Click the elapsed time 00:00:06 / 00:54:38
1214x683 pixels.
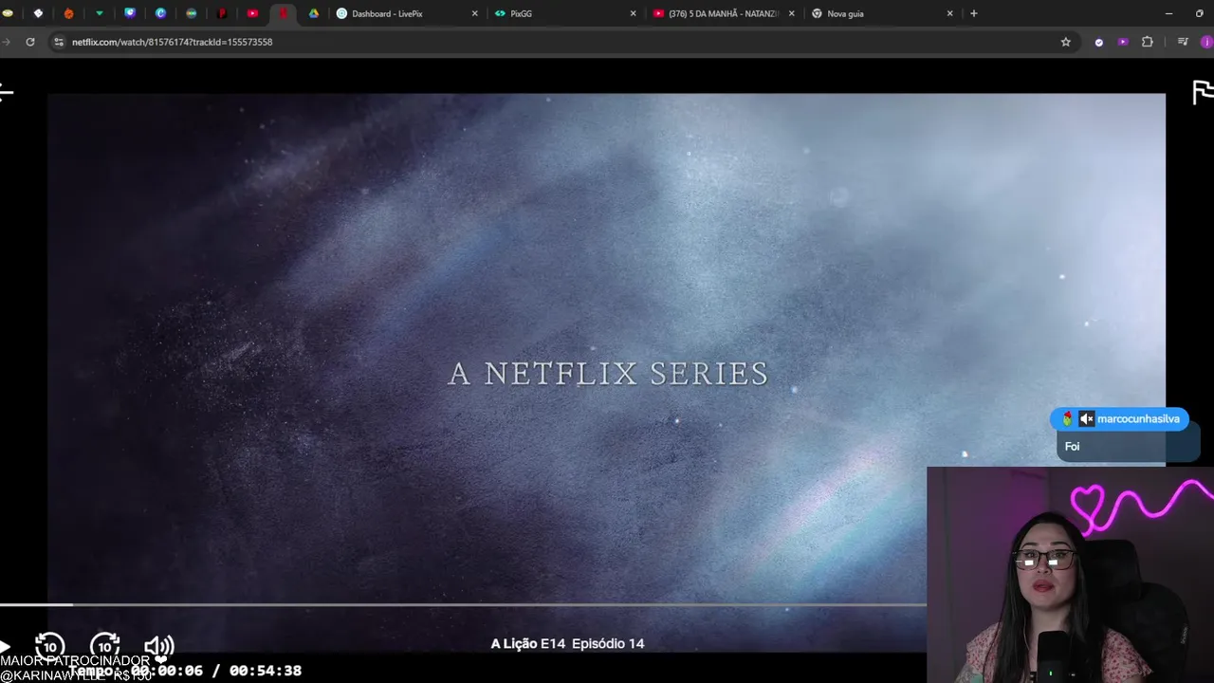click(216, 671)
